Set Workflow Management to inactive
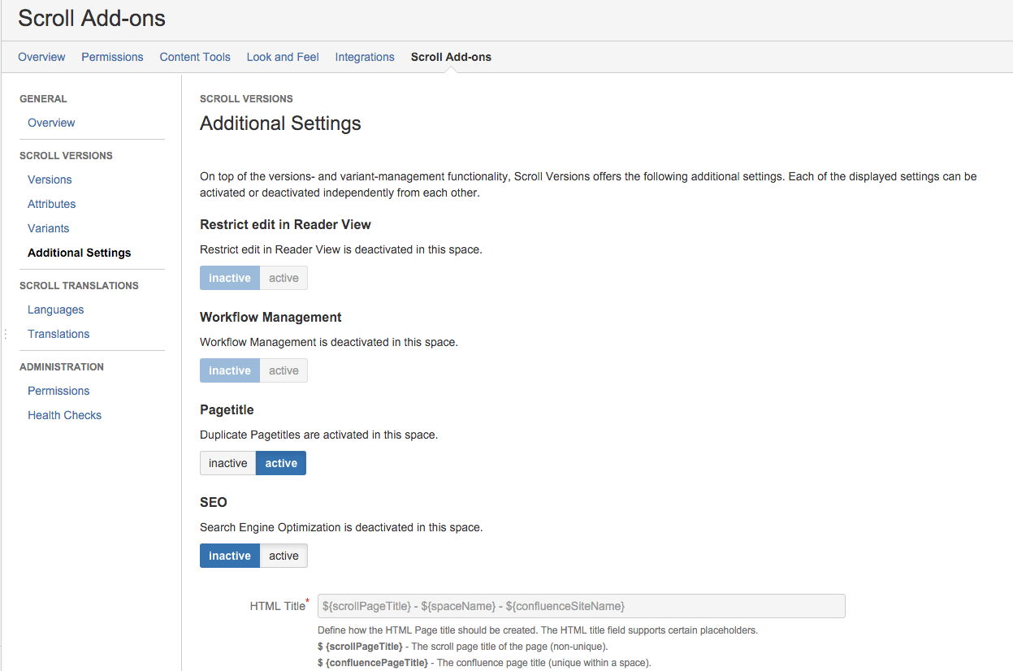The image size is (1013, 671). pyautogui.click(x=230, y=370)
